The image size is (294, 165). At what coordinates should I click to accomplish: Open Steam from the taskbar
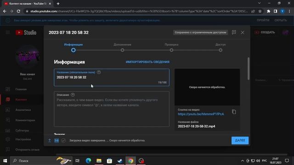[x=120, y=161]
